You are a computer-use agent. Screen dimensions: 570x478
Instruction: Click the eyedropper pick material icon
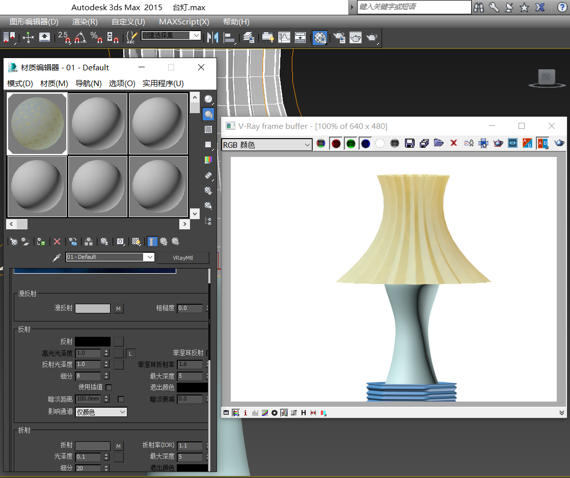[x=57, y=257]
